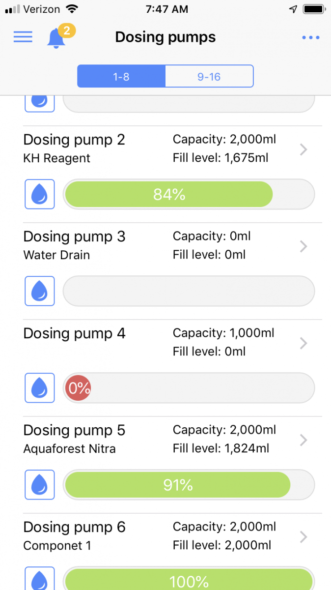This screenshot has width=331, height=590.
Task: Open the three-dot more options menu
Action: point(311,37)
